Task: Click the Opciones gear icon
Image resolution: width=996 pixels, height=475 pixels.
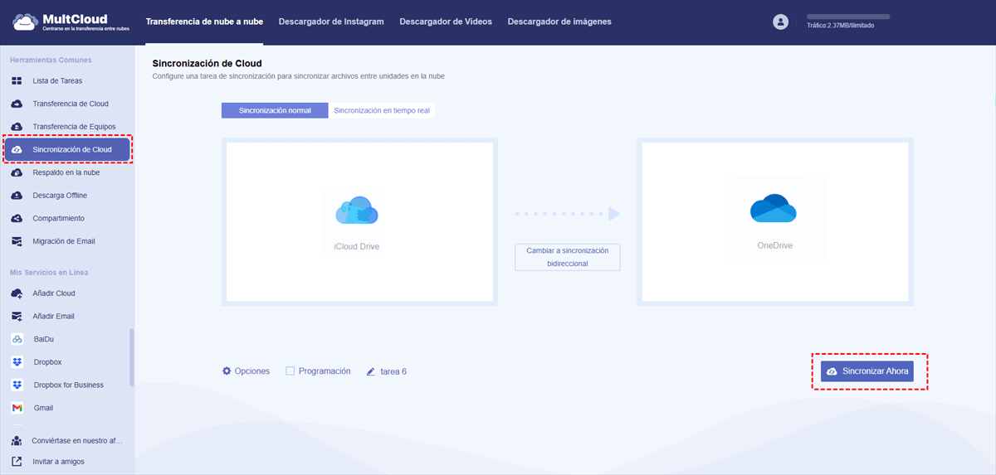Action: [227, 371]
